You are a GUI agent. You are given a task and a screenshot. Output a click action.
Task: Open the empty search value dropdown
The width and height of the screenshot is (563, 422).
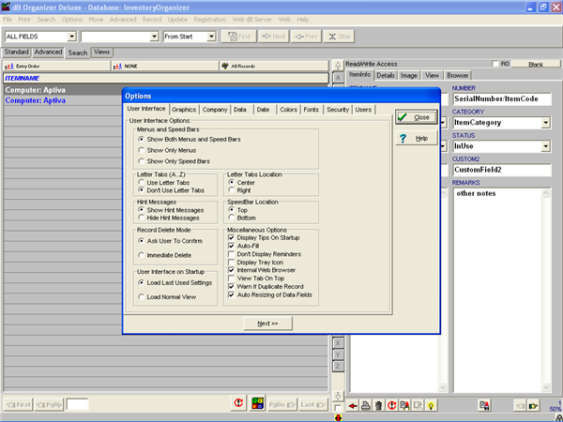point(154,37)
